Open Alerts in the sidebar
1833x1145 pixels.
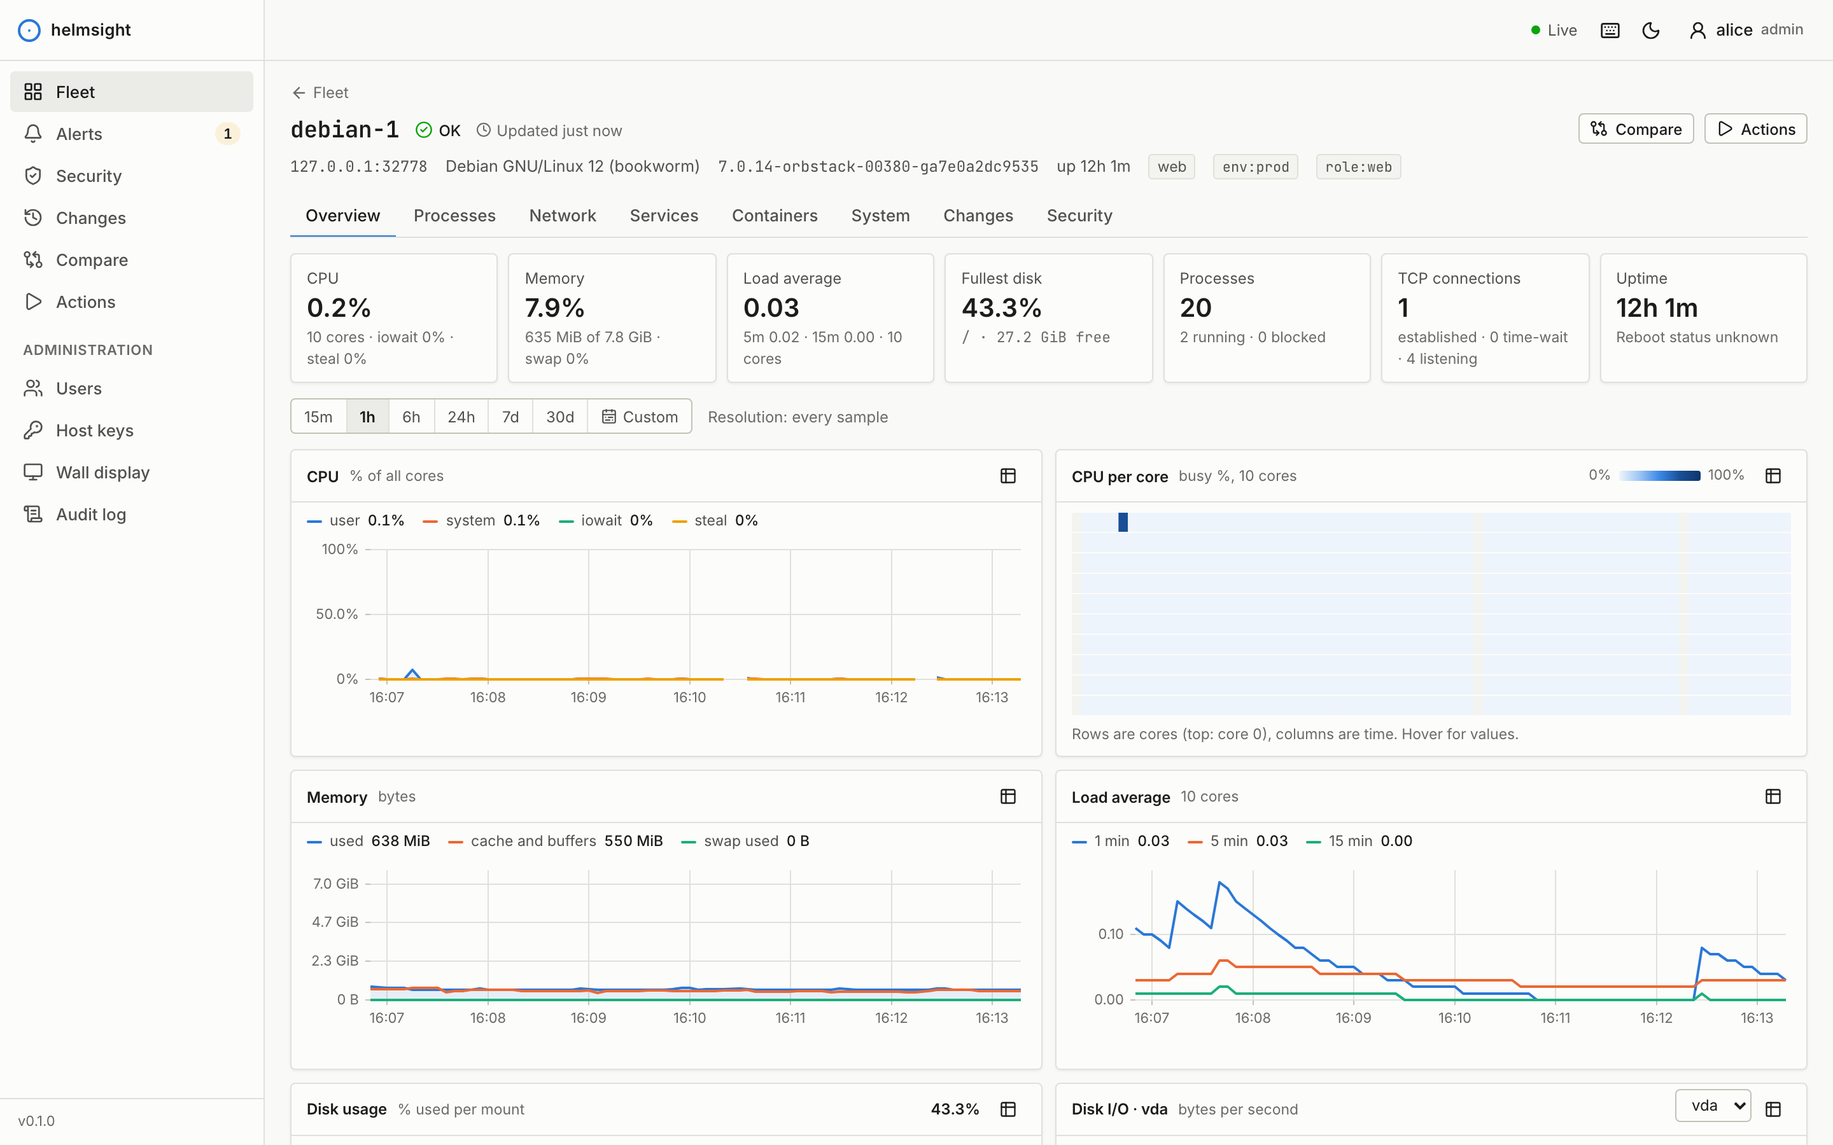[132, 134]
